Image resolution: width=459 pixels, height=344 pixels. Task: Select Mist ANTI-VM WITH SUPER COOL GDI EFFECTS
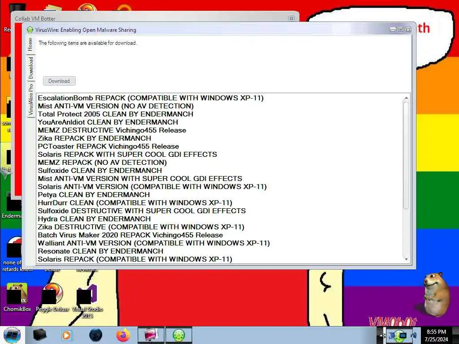coord(140,178)
